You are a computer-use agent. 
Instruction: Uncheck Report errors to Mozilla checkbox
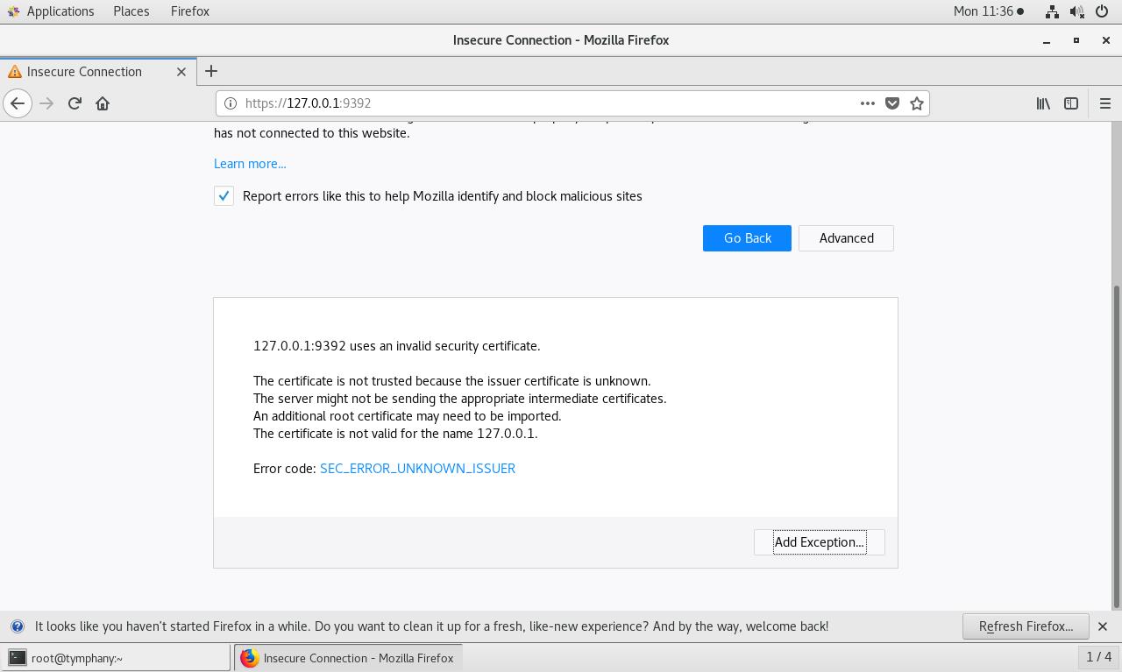point(224,196)
